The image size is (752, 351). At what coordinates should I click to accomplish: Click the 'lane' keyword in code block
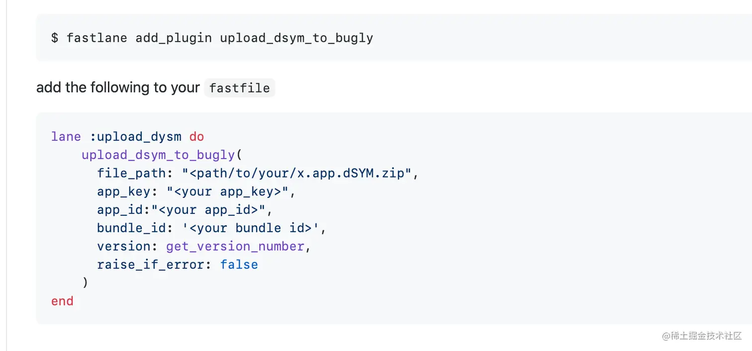point(66,136)
